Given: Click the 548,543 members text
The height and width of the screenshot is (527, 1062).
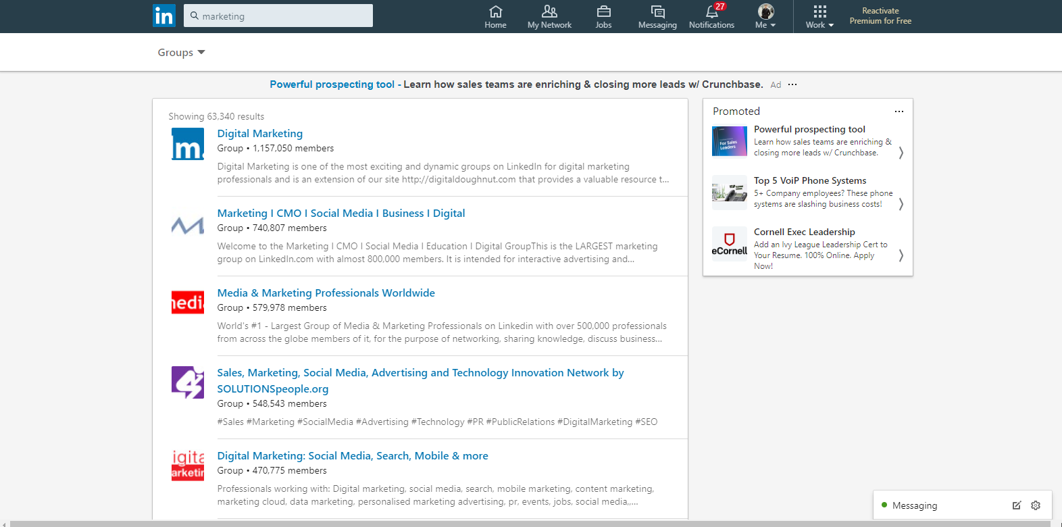Looking at the screenshot, I should point(290,403).
